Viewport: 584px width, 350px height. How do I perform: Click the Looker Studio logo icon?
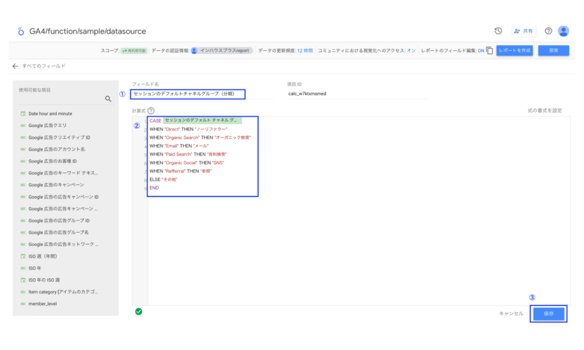[21, 31]
